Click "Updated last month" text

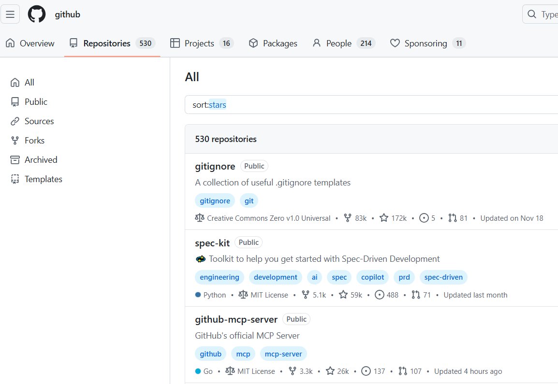[x=475, y=295]
